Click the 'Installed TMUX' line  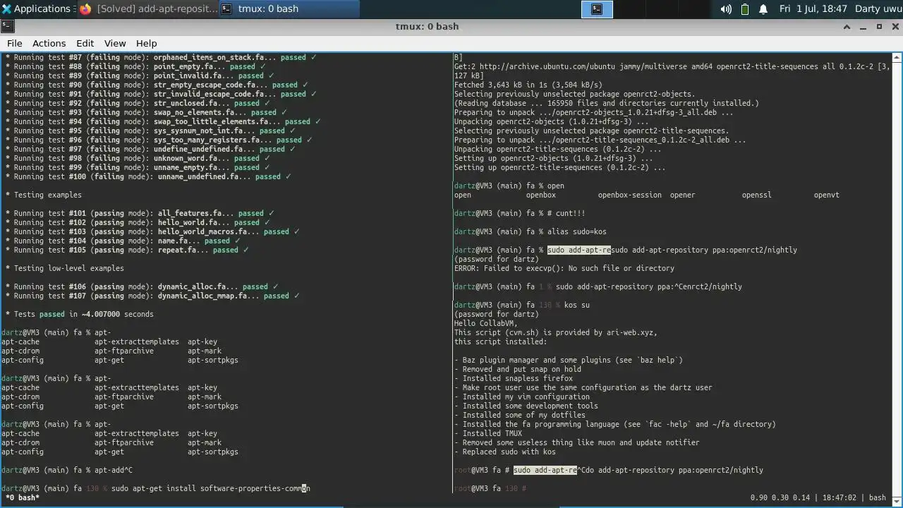488,433
